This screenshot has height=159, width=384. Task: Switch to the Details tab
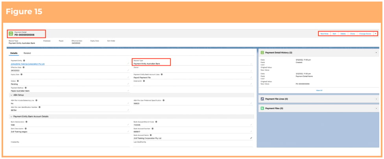(x=14, y=53)
